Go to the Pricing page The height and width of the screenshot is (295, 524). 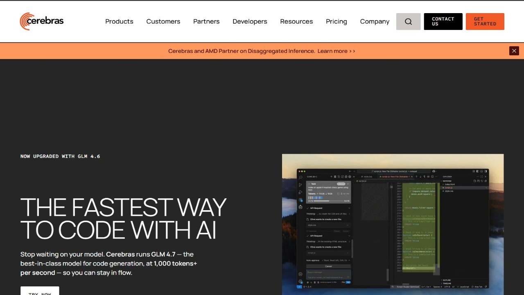(x=337, y=22)
